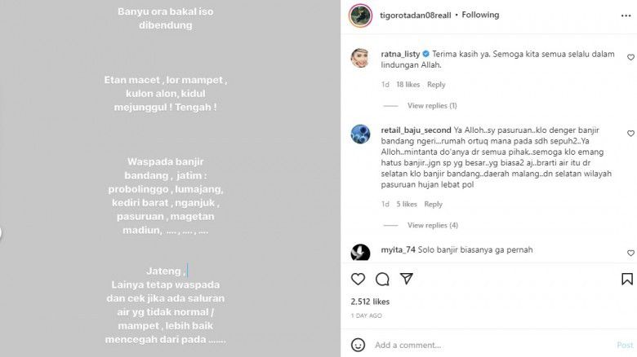Like ratna_listy's comment
The width and height of the screenshot is (637, 357).
[630, 58]
